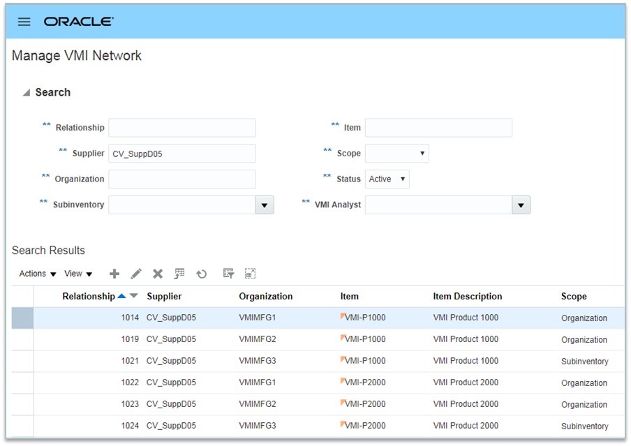Click the Scope column header
Viewport: 631px width, 446px height.
click(x=574, y=296)
